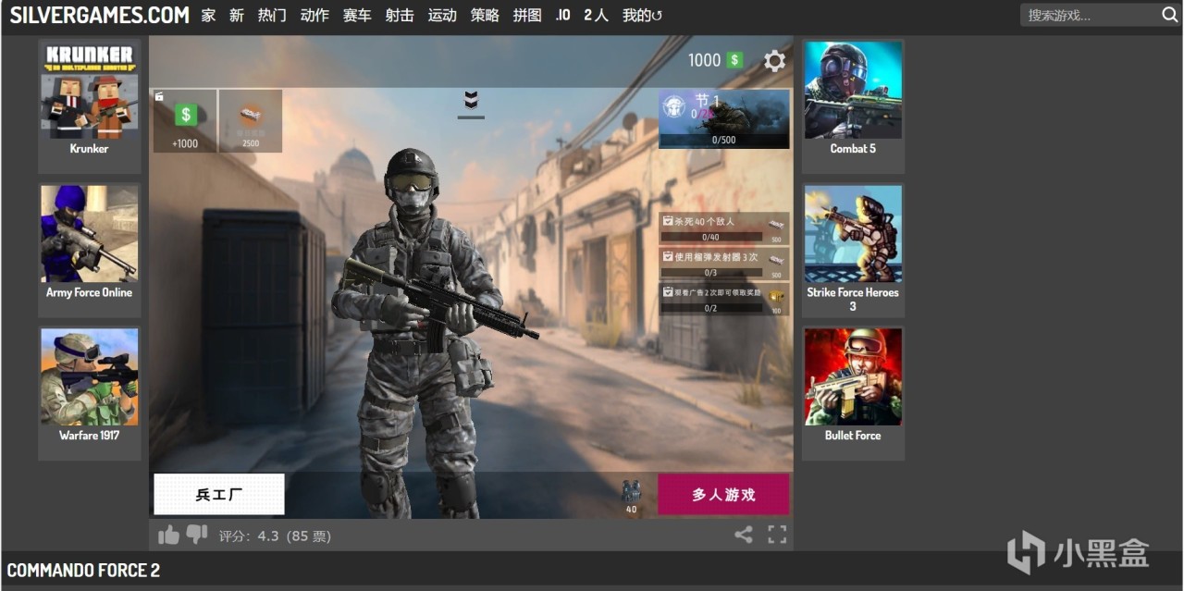Click the COMMANDO FORCE 2 heading

tap(83, 571)
